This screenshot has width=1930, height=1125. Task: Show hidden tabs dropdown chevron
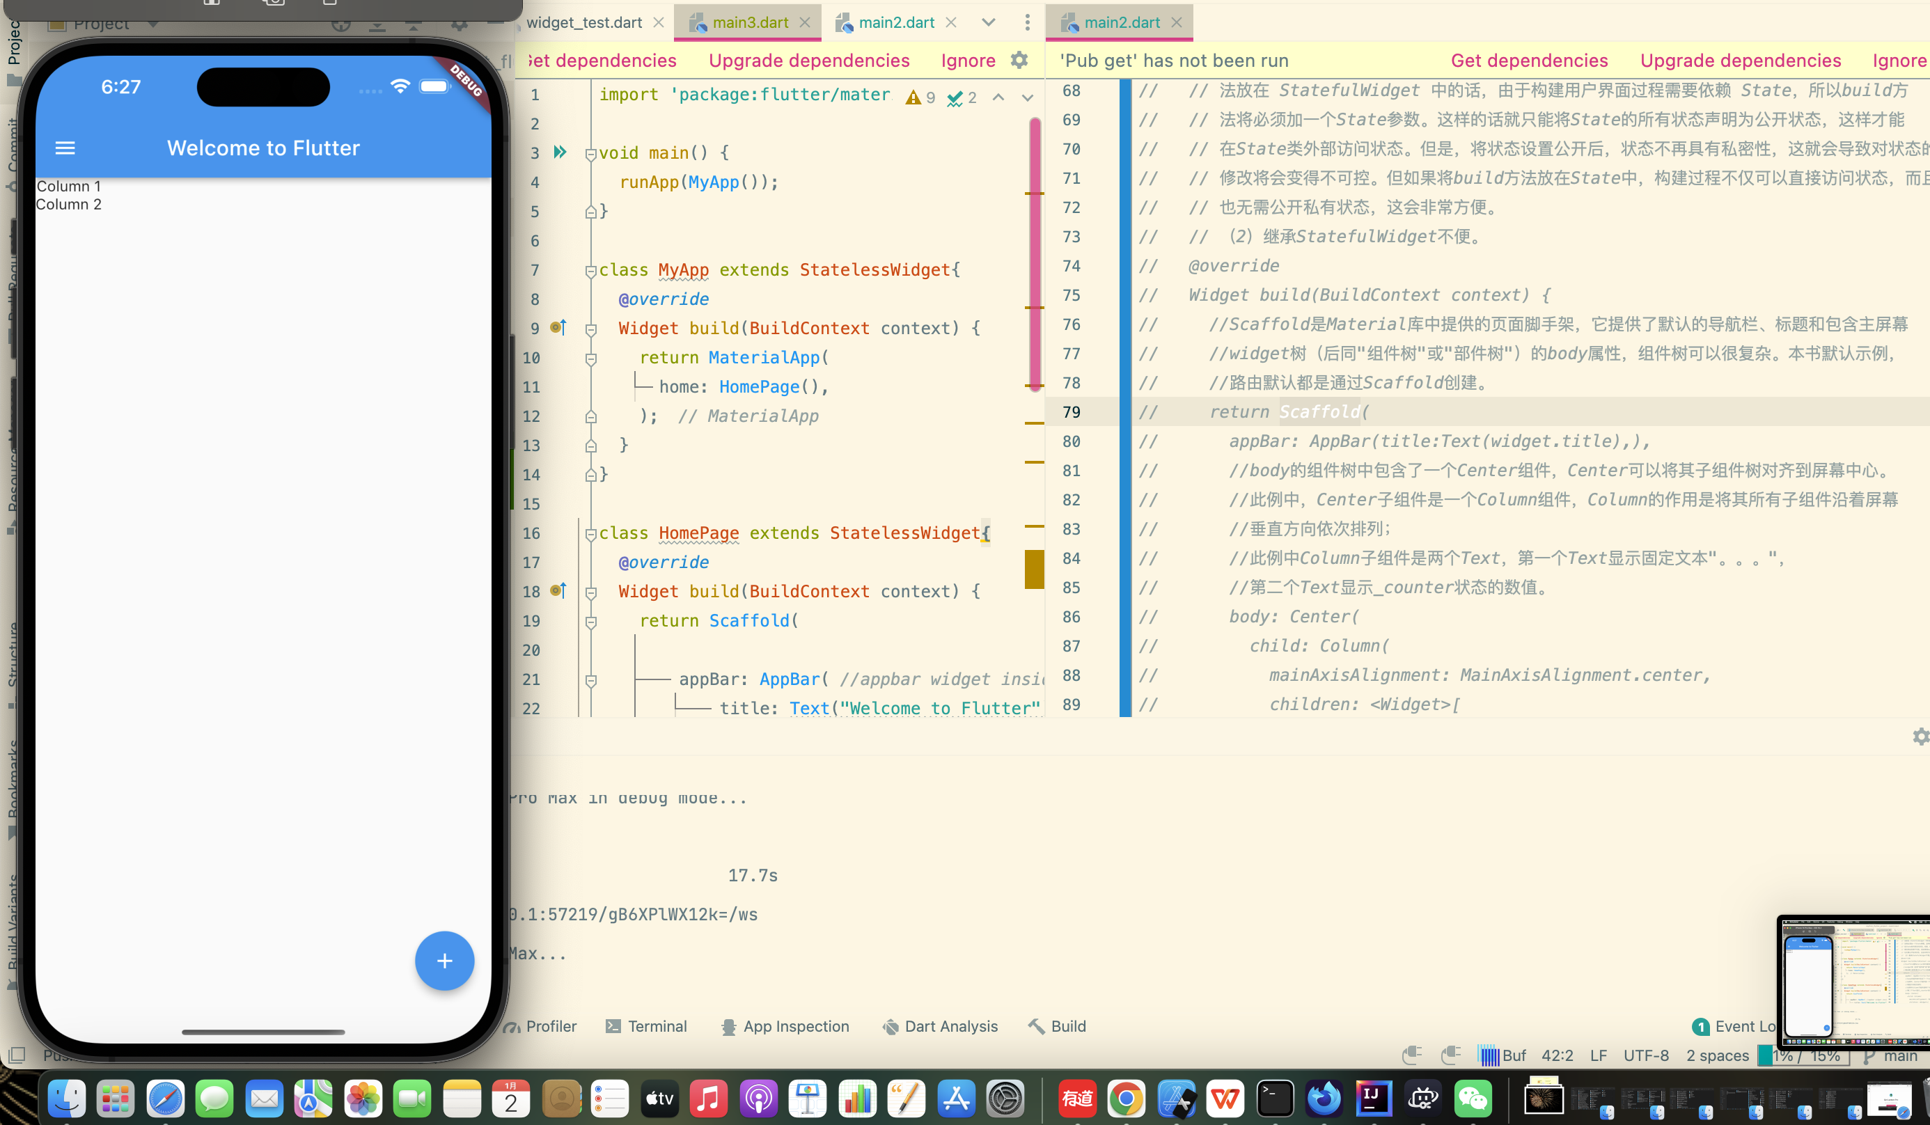(989, 22)
